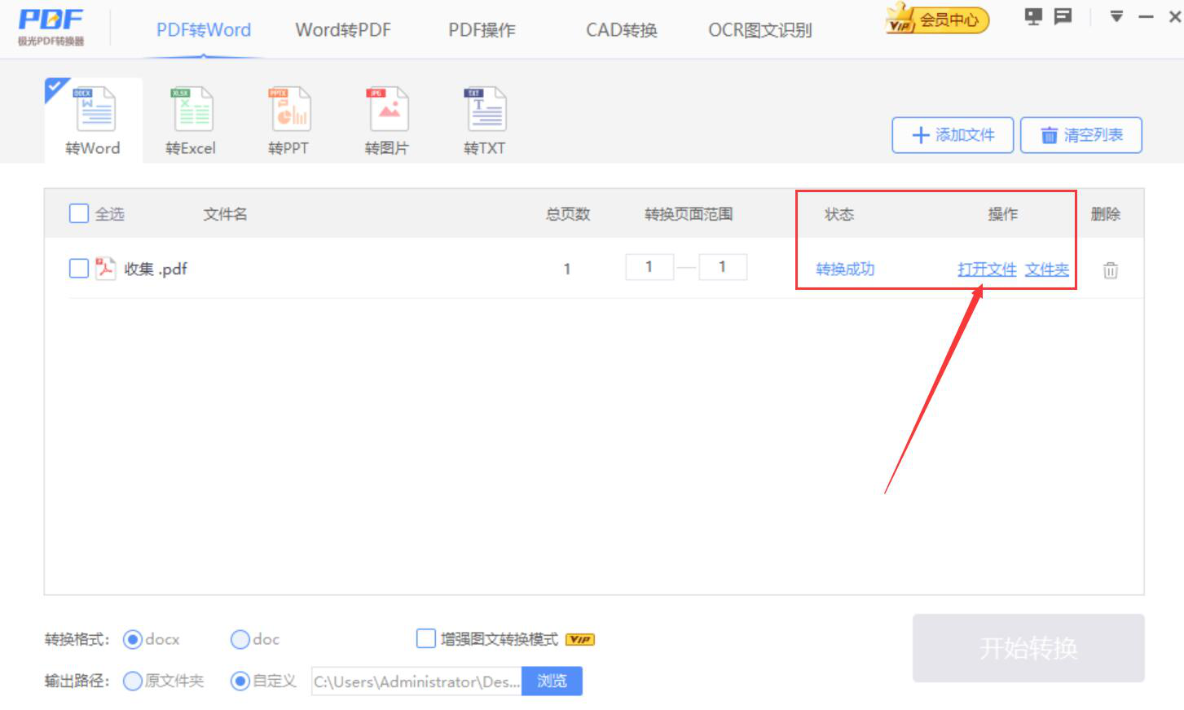Click the 浏览 browse button

(552, 682)
